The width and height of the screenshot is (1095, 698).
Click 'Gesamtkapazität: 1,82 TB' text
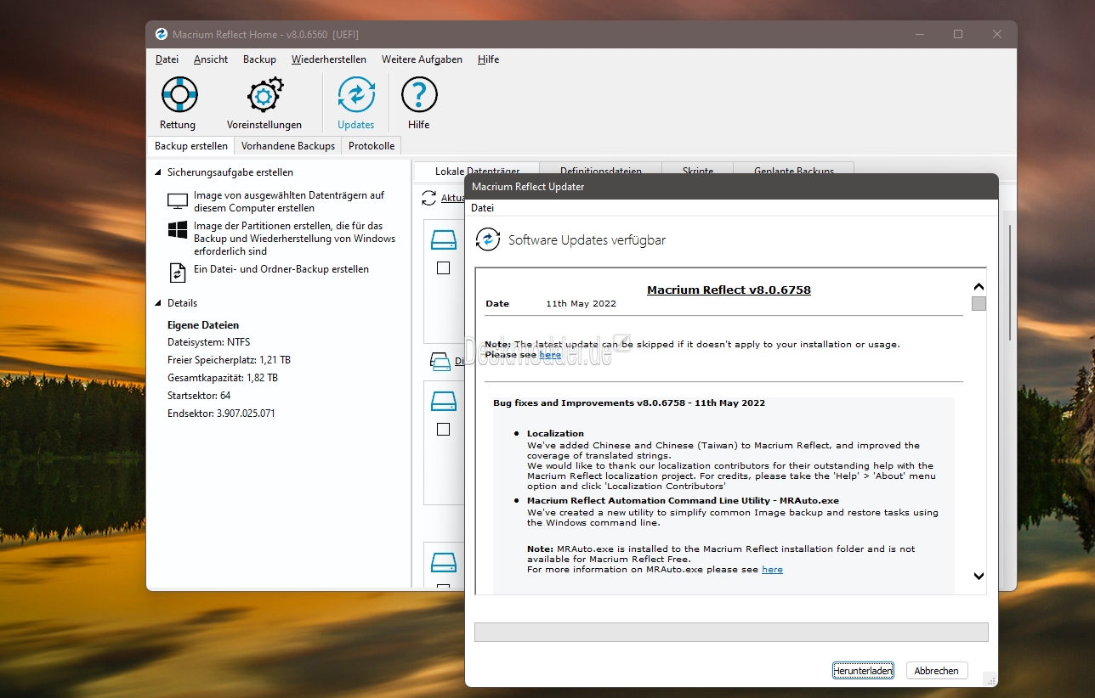pyautogui.click(x=223, y=378)
